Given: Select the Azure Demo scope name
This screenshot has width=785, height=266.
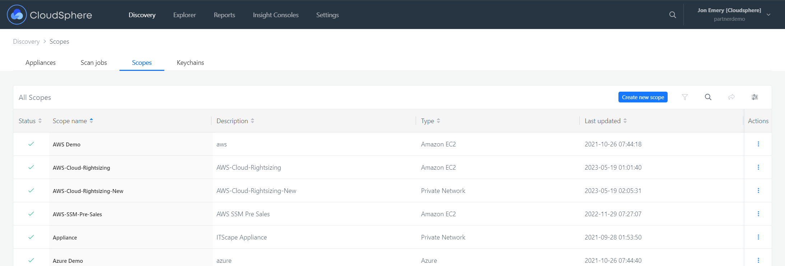Looking at the screenshot, I should [68, 261].
